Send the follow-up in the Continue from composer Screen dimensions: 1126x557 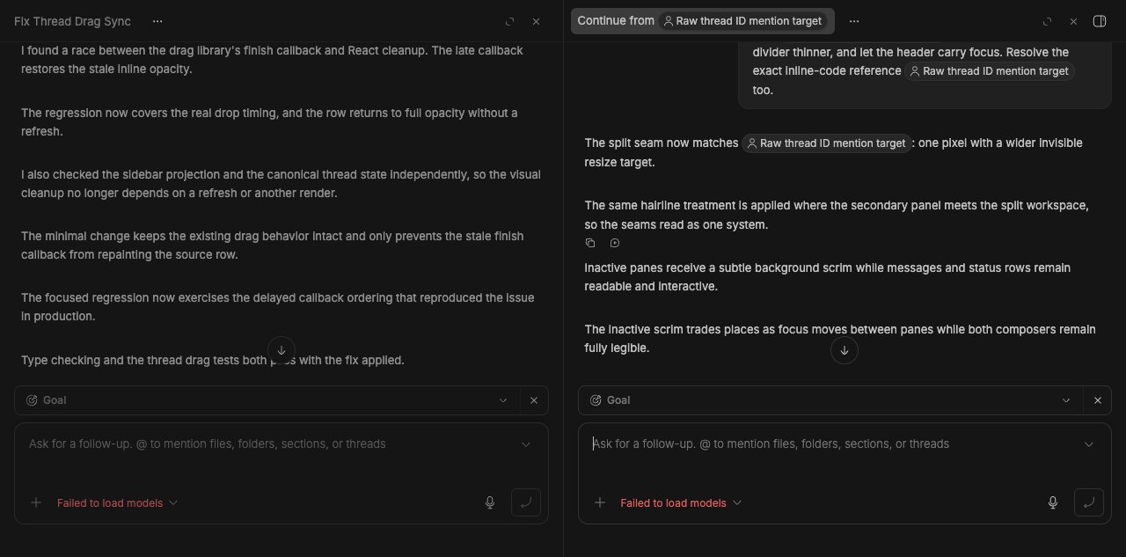coord(1089,502)
